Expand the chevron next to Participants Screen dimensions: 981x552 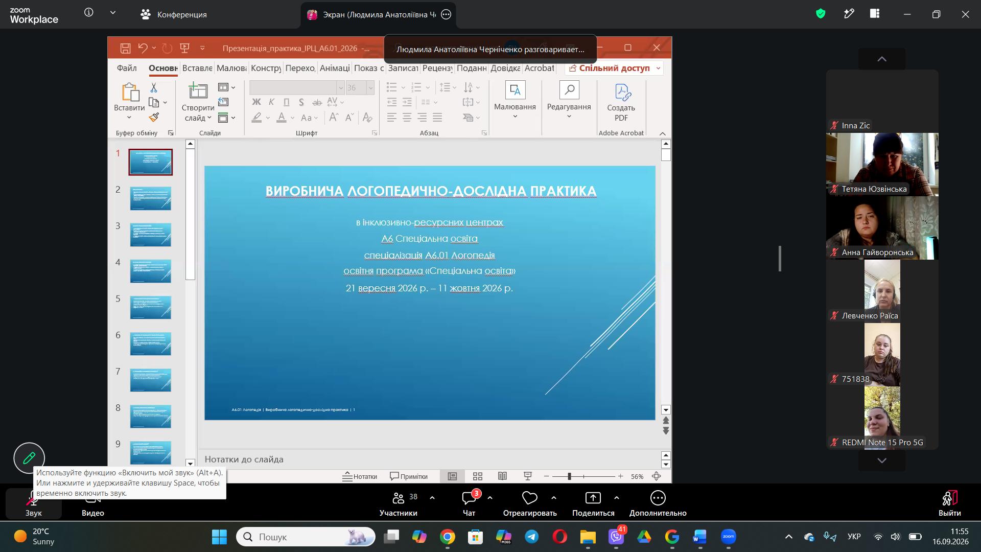click(432, 498)
